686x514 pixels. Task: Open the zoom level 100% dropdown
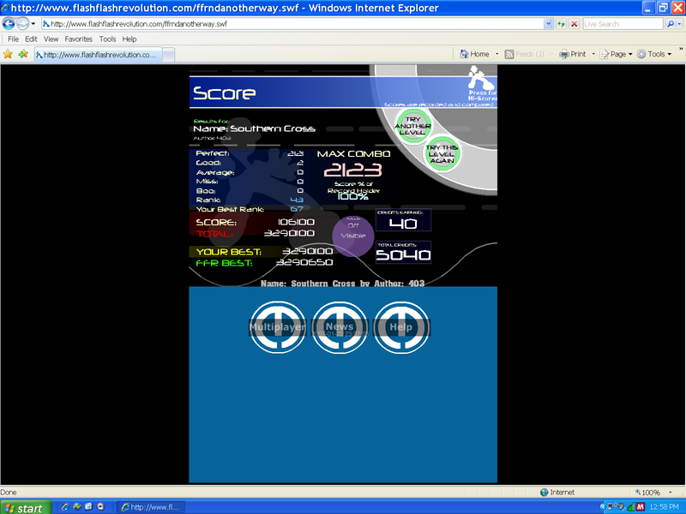(x=655, y=493)
